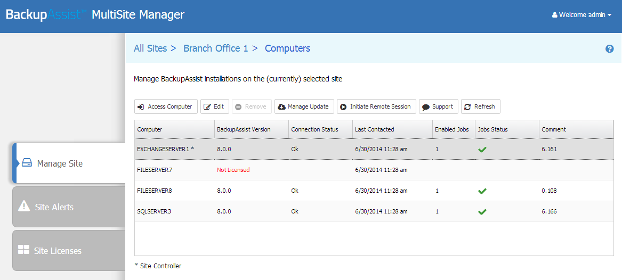The height and width of the screenshot is (280, 622).
Task: Click the Site Alerts warning triangle icon
Action: 24,206
